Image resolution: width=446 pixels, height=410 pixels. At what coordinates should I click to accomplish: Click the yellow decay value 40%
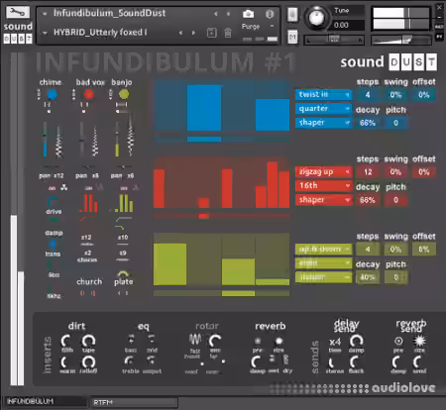pyautogui.click(x=368, y=277)
